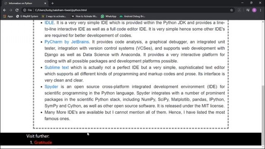Click the 'Visit further:' footer text
The width and height of the screenshot is (265, 149).
[x=38, y=136]
